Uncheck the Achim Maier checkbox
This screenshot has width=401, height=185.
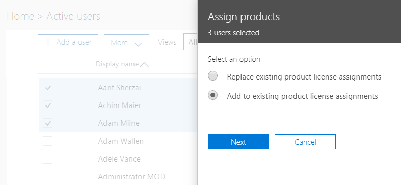point(47,105)
